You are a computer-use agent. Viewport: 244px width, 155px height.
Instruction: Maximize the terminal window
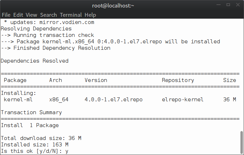[x=228, y=5]
